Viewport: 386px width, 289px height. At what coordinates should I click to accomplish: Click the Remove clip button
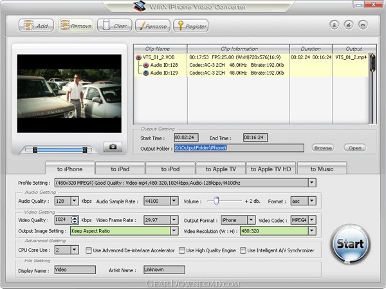[76, 26]
